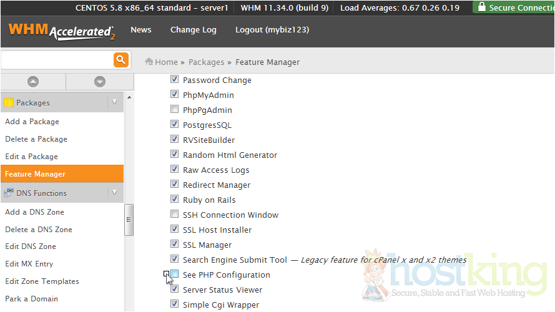Click the Home icon in breadcrumb
The image size is (555, 312).
pyautogui.click(x=149, y=62)
